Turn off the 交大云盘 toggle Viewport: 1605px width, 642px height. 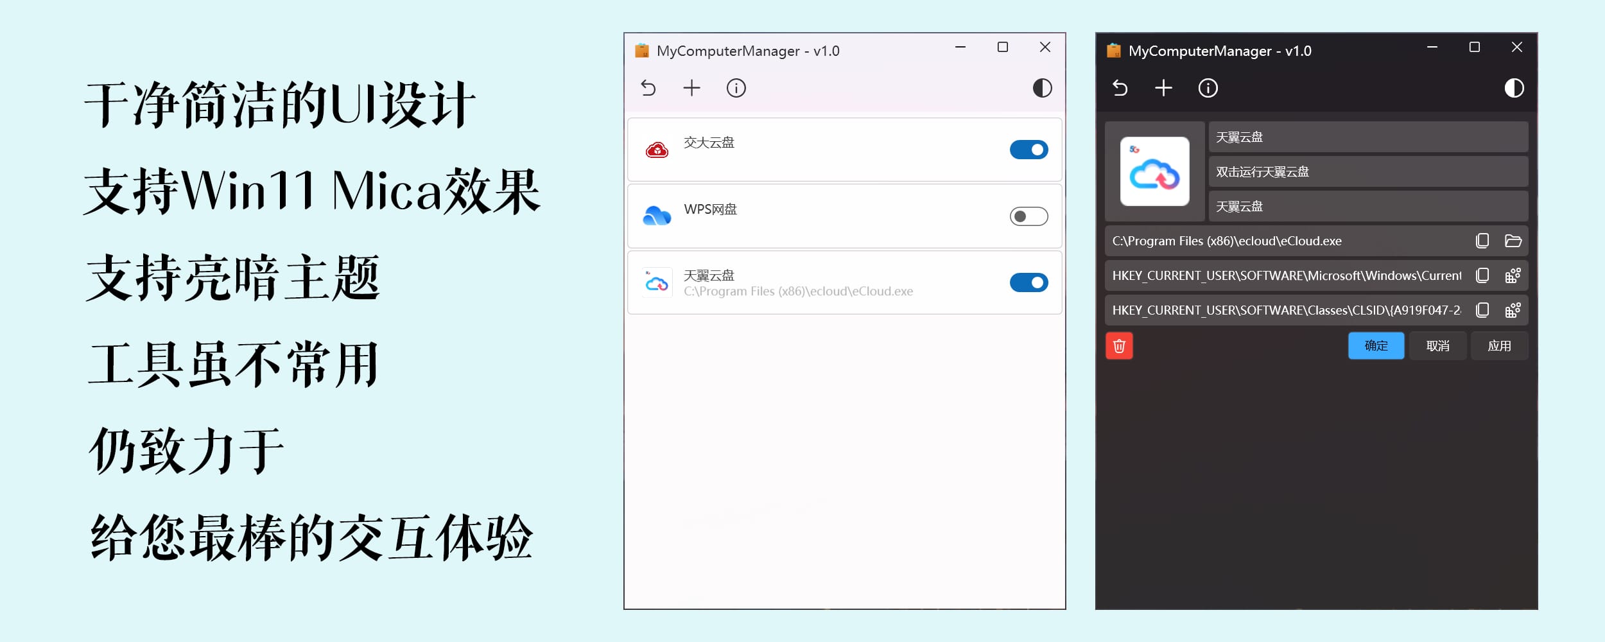click(1028, 150)
